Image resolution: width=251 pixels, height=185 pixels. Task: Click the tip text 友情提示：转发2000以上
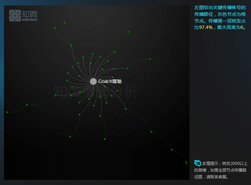tap(225, 163)
